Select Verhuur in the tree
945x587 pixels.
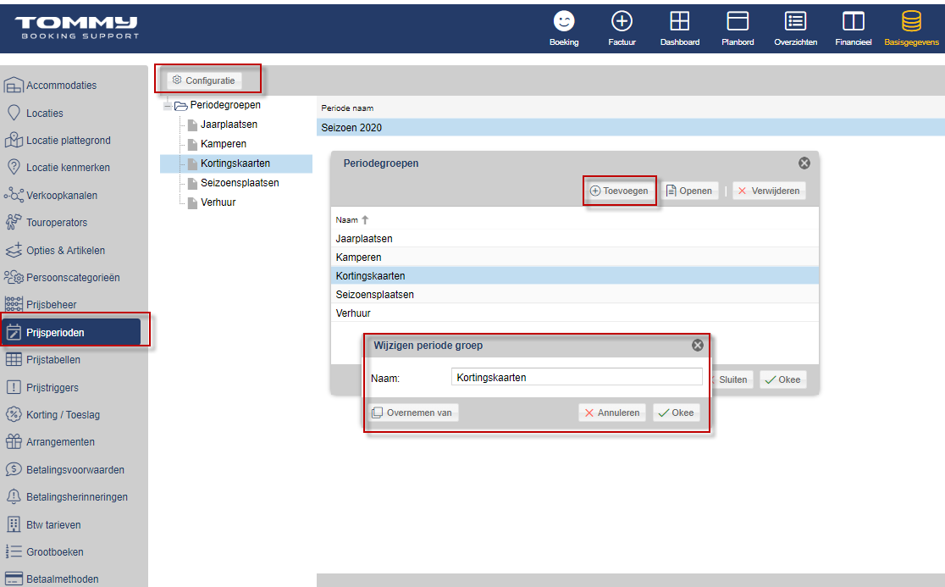[x=218, y=202]
